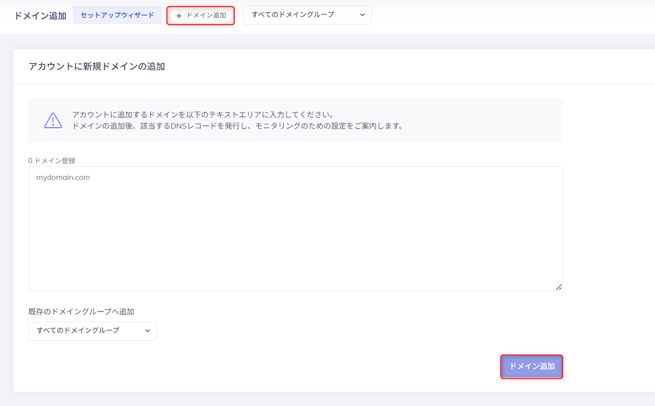Screen dimensions: 655x406
Task: Open the セットアップウィザード setup wizard
Action: click(x=117, y=15)
